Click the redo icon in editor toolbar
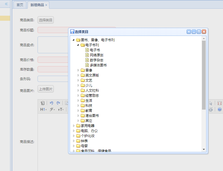 click(x=58, y=103)
